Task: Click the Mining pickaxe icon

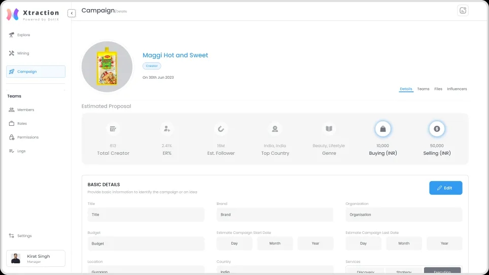Action: point(12,53)
